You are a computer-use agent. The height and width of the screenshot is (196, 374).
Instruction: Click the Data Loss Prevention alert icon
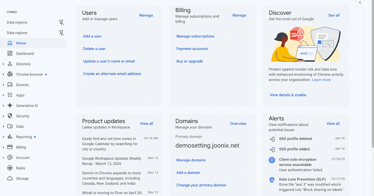272,180
